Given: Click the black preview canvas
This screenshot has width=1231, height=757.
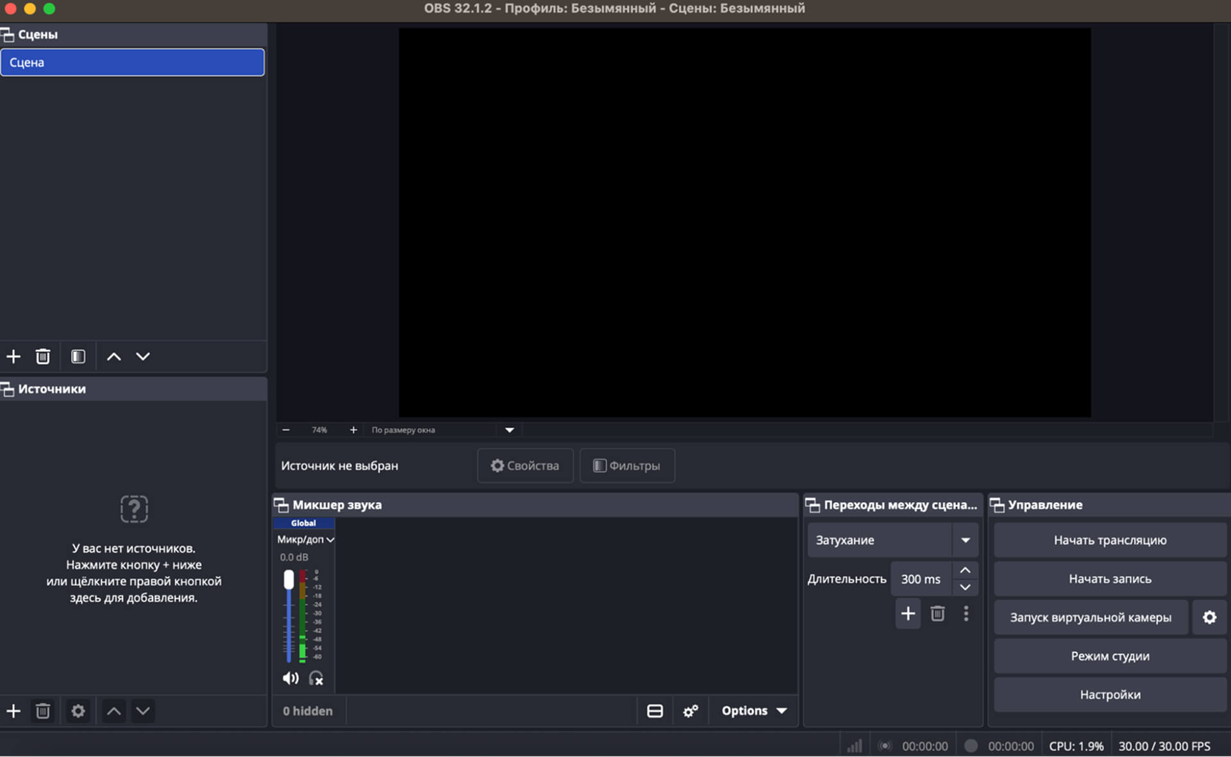Looking at the screenshot, I should tap(744, 222).
